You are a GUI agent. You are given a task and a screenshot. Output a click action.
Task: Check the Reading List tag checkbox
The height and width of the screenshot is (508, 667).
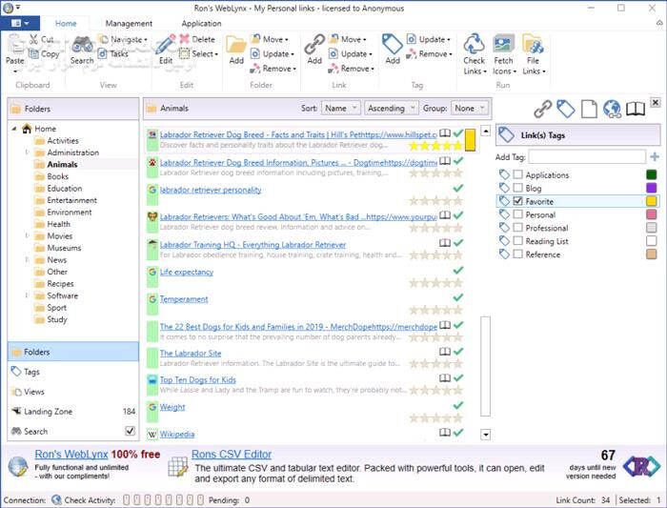517,242
